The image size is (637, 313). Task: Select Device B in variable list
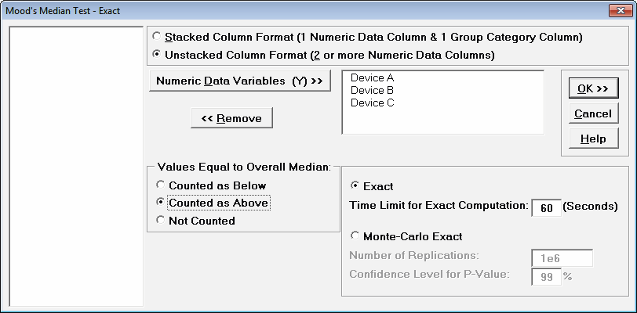point(372,90)
